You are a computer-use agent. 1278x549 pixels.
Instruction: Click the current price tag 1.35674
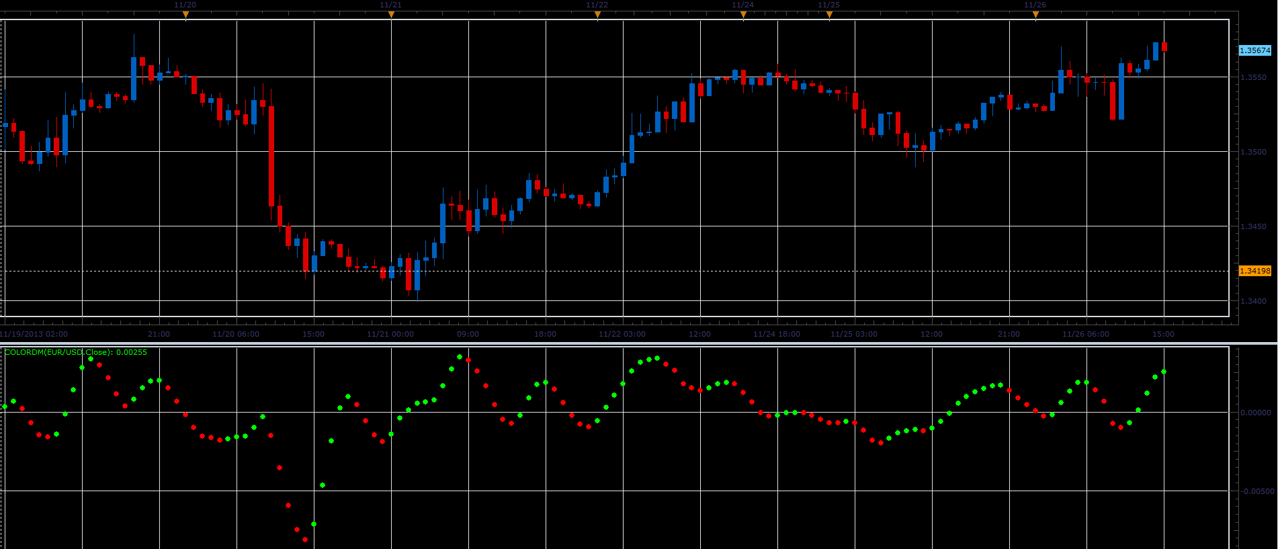click(1255, 50)
